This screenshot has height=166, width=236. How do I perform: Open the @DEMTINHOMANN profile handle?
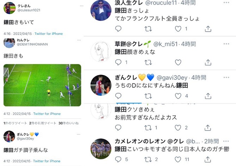coord(32,44)
